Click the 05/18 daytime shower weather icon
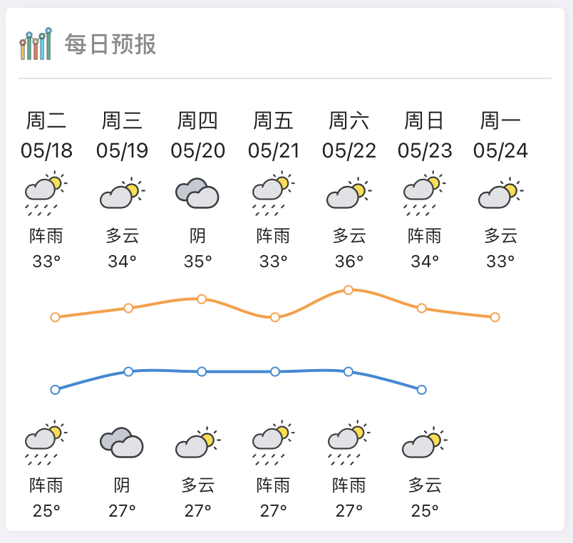The image size is (573, 543). [46, 193]
